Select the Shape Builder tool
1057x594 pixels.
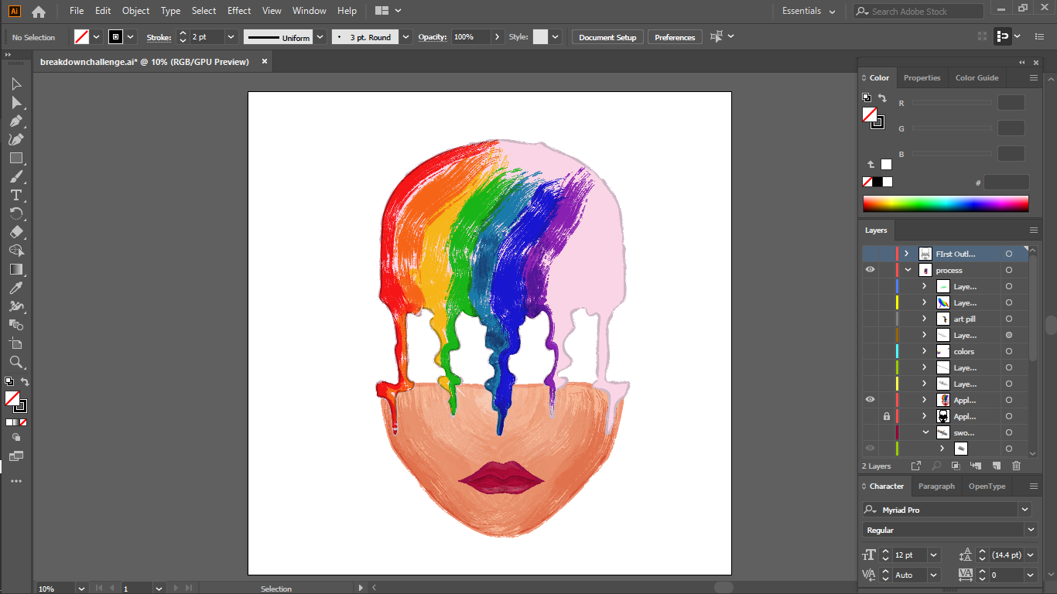pos(16,251)
